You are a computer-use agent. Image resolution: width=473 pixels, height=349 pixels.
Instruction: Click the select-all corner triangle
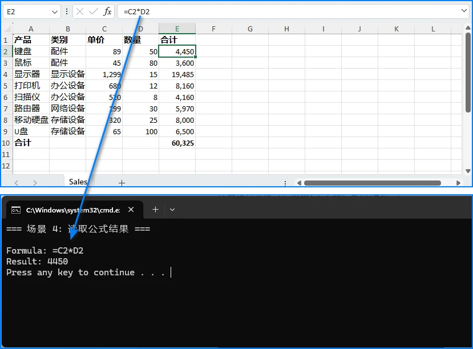7,29
